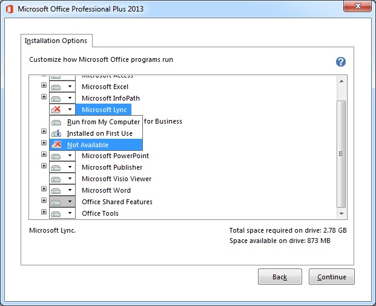Select the Not Available menu entry
The height and width of the screenshot is (306, 376).
[x=88, y=145]
